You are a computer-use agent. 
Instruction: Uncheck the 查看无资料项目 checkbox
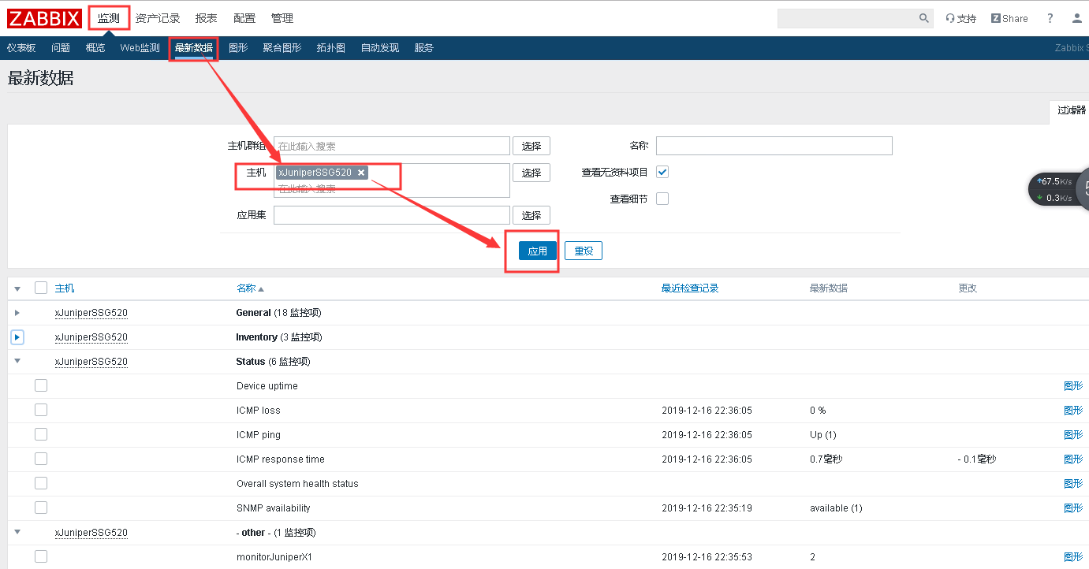662,171
